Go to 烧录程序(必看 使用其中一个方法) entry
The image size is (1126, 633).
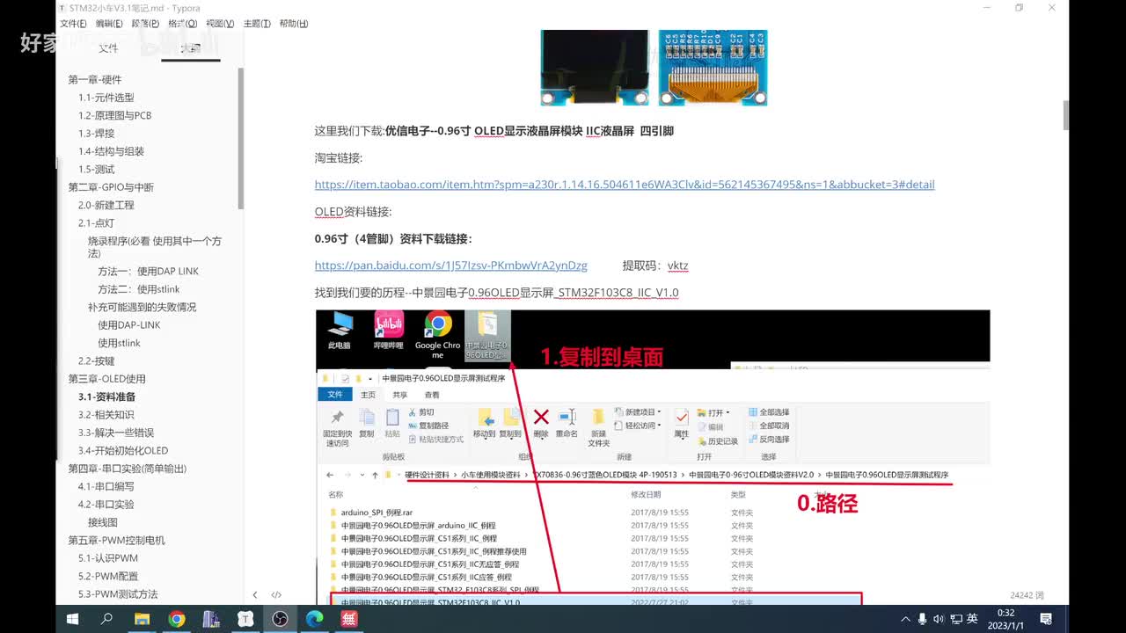pos(155,247)
